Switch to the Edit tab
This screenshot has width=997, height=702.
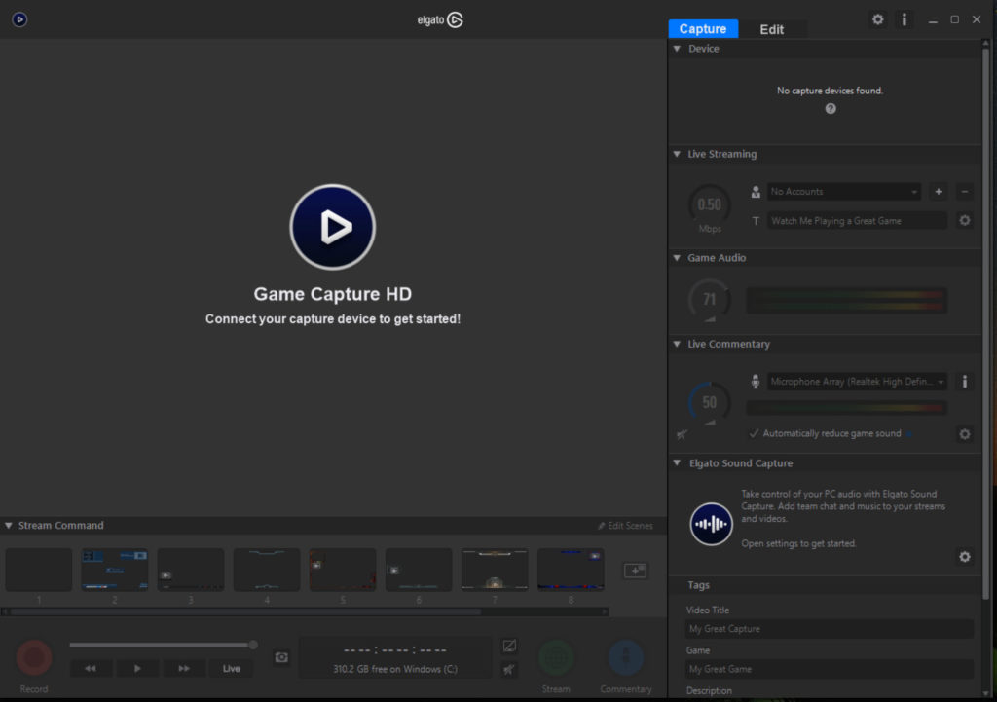point(771,29)
